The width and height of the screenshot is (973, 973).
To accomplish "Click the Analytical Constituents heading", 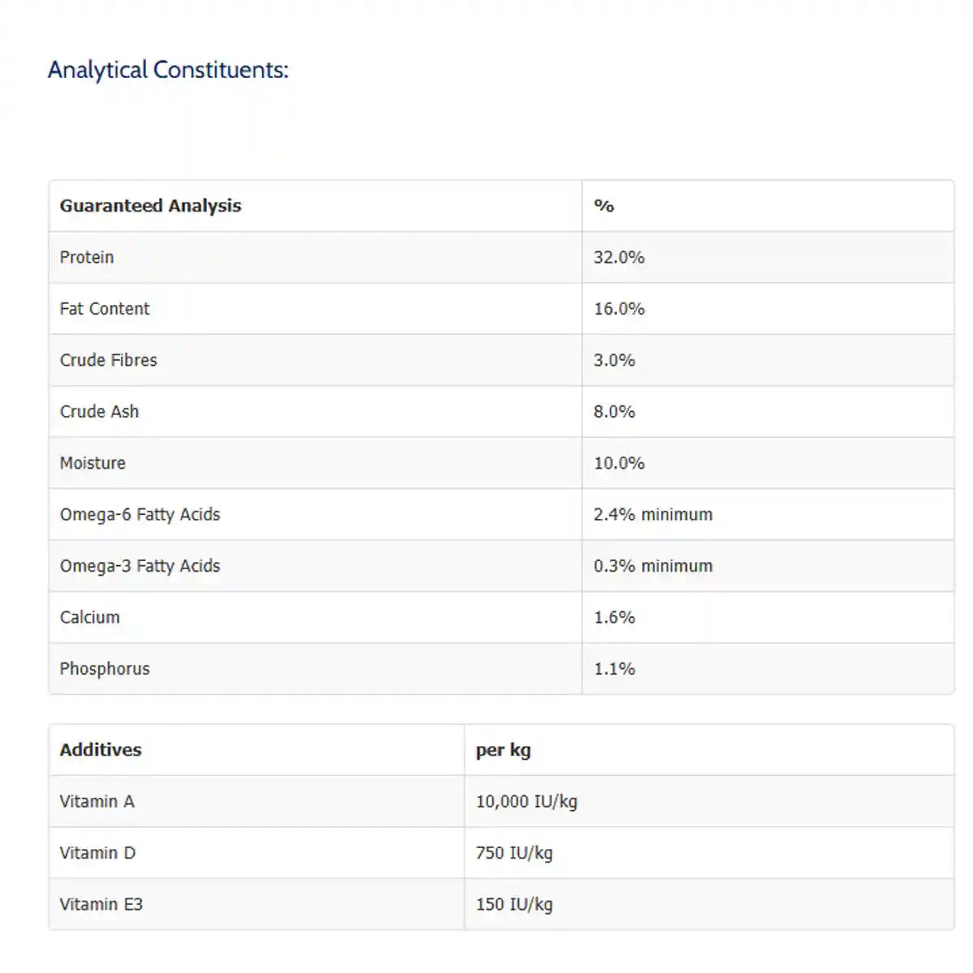I will click(x=168, y=70).
